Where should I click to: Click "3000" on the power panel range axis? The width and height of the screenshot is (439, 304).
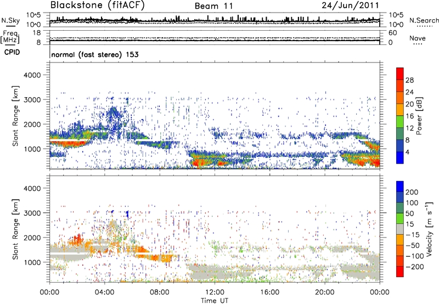(x=32, y=100)
